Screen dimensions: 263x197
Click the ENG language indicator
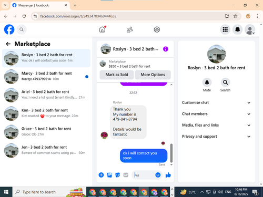228,192
